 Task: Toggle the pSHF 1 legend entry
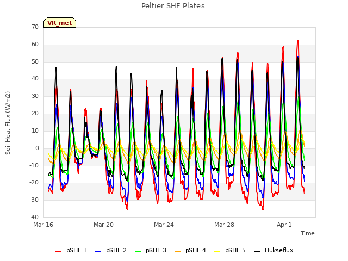(71, 250)
